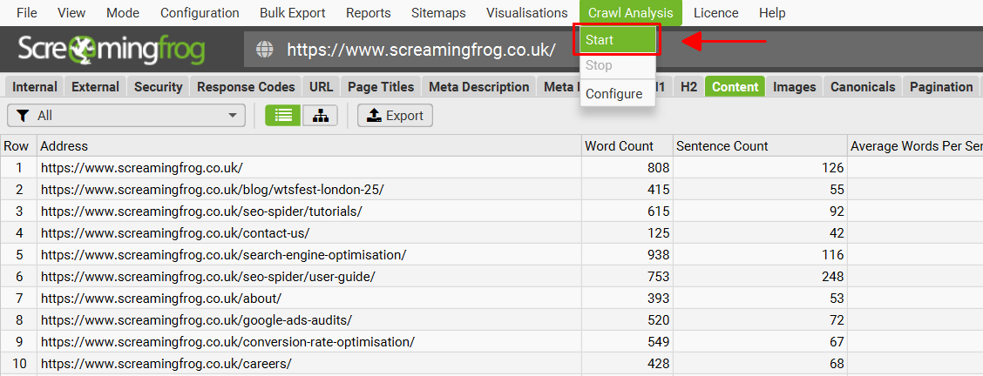Click sentence count value 248

pyautogui.click(x=832, y=277)
